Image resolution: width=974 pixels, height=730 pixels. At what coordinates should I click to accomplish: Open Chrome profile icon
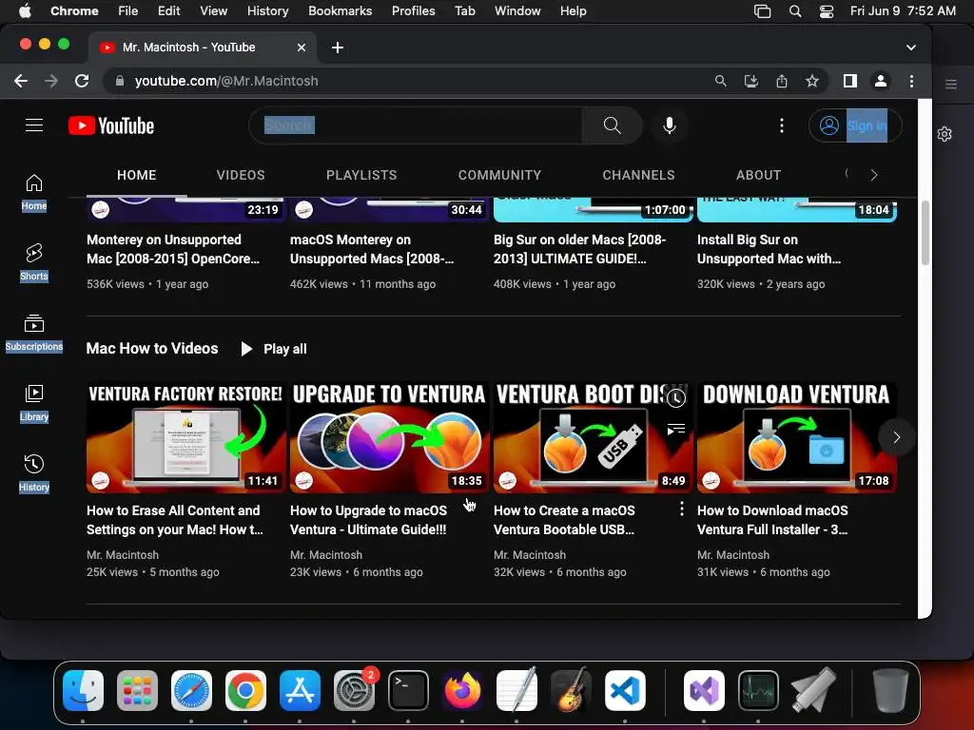tap(880, 81)
